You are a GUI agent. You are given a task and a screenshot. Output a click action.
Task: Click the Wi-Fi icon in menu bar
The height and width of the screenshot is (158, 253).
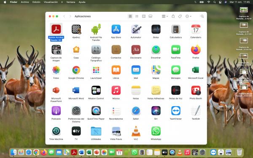click(x=209, y=2)
